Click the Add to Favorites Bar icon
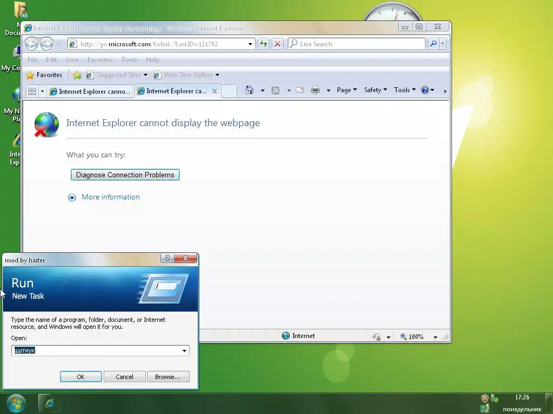The width and height of the screenshot is (553, 414). coord(77,75)
